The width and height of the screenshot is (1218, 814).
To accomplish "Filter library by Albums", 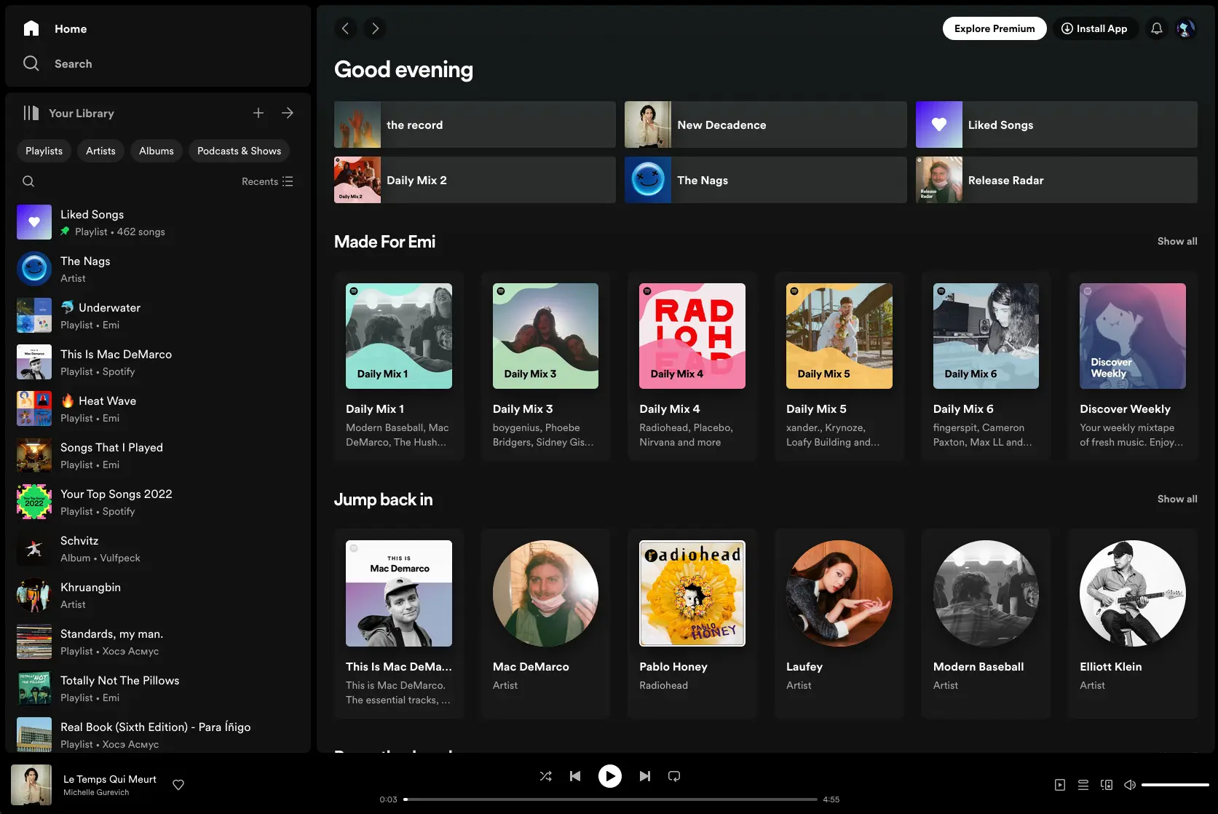I will 157,151.
